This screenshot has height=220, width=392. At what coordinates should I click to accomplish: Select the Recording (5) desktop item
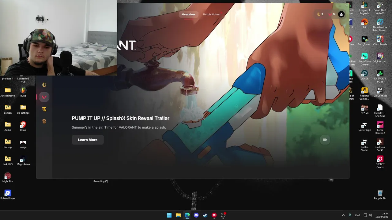coord(101,181)
